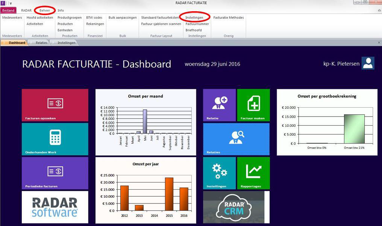The image size is (382, 226).
Task: Click the purple Relatie add-person tile
Action: coord(219,105)
